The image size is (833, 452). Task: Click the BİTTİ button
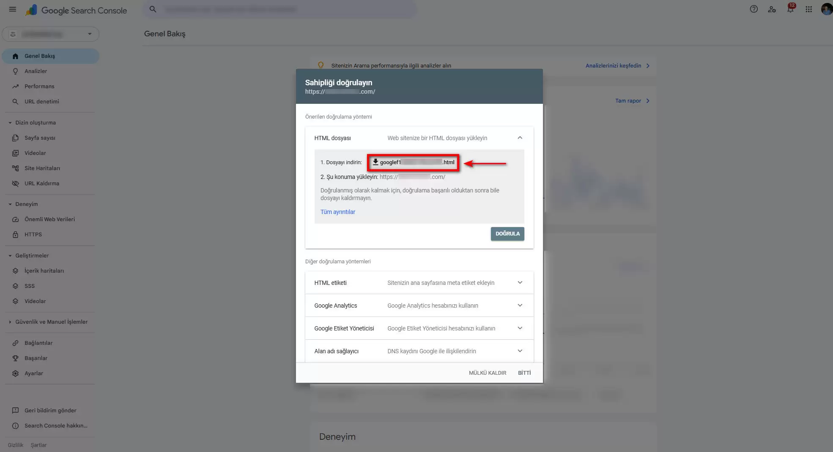tap(524, 373)
